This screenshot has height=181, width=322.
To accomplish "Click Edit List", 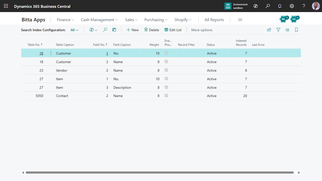I will point(173,30).
